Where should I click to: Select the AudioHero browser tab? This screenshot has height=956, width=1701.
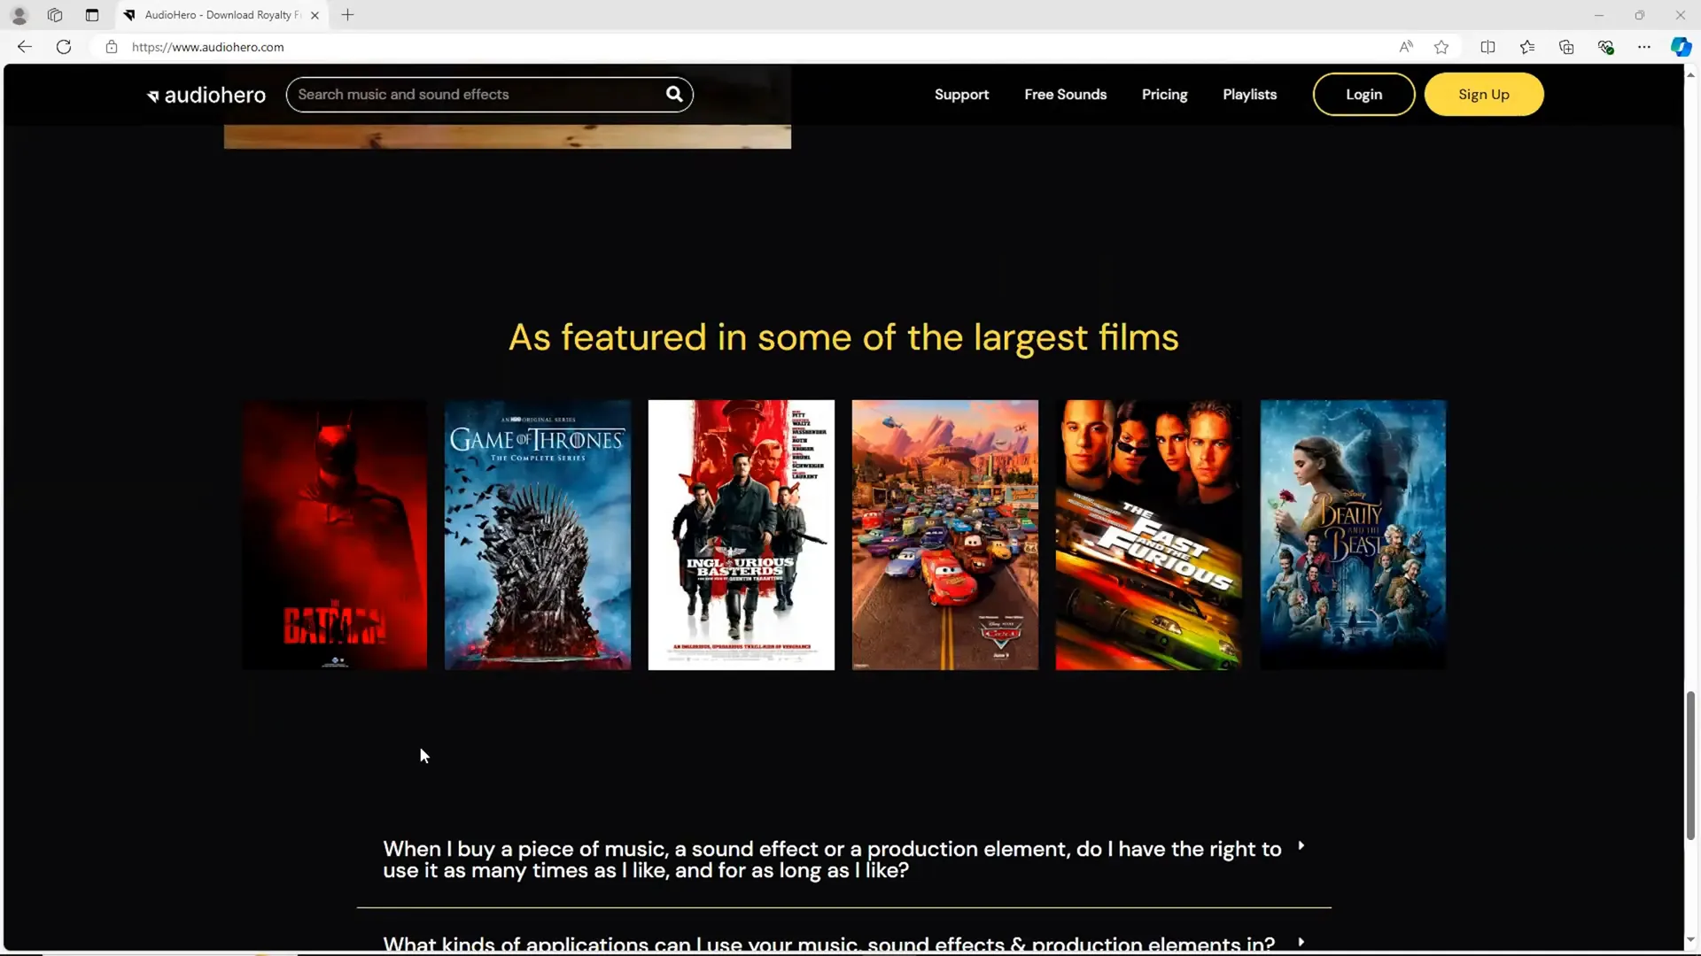tap(221, 15)
